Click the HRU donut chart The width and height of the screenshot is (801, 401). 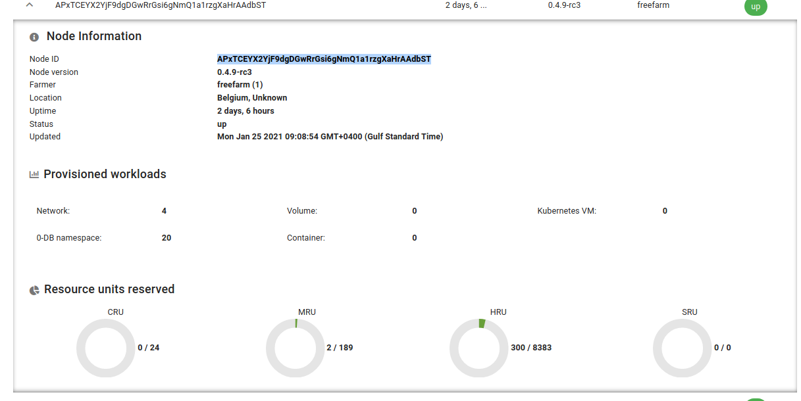(479, 348)
